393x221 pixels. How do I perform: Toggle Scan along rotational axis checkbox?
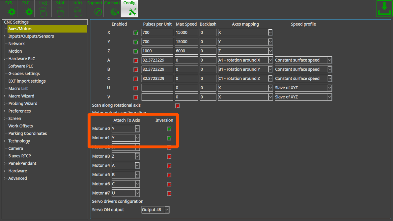pyautogui.click(x=177, y=106)
